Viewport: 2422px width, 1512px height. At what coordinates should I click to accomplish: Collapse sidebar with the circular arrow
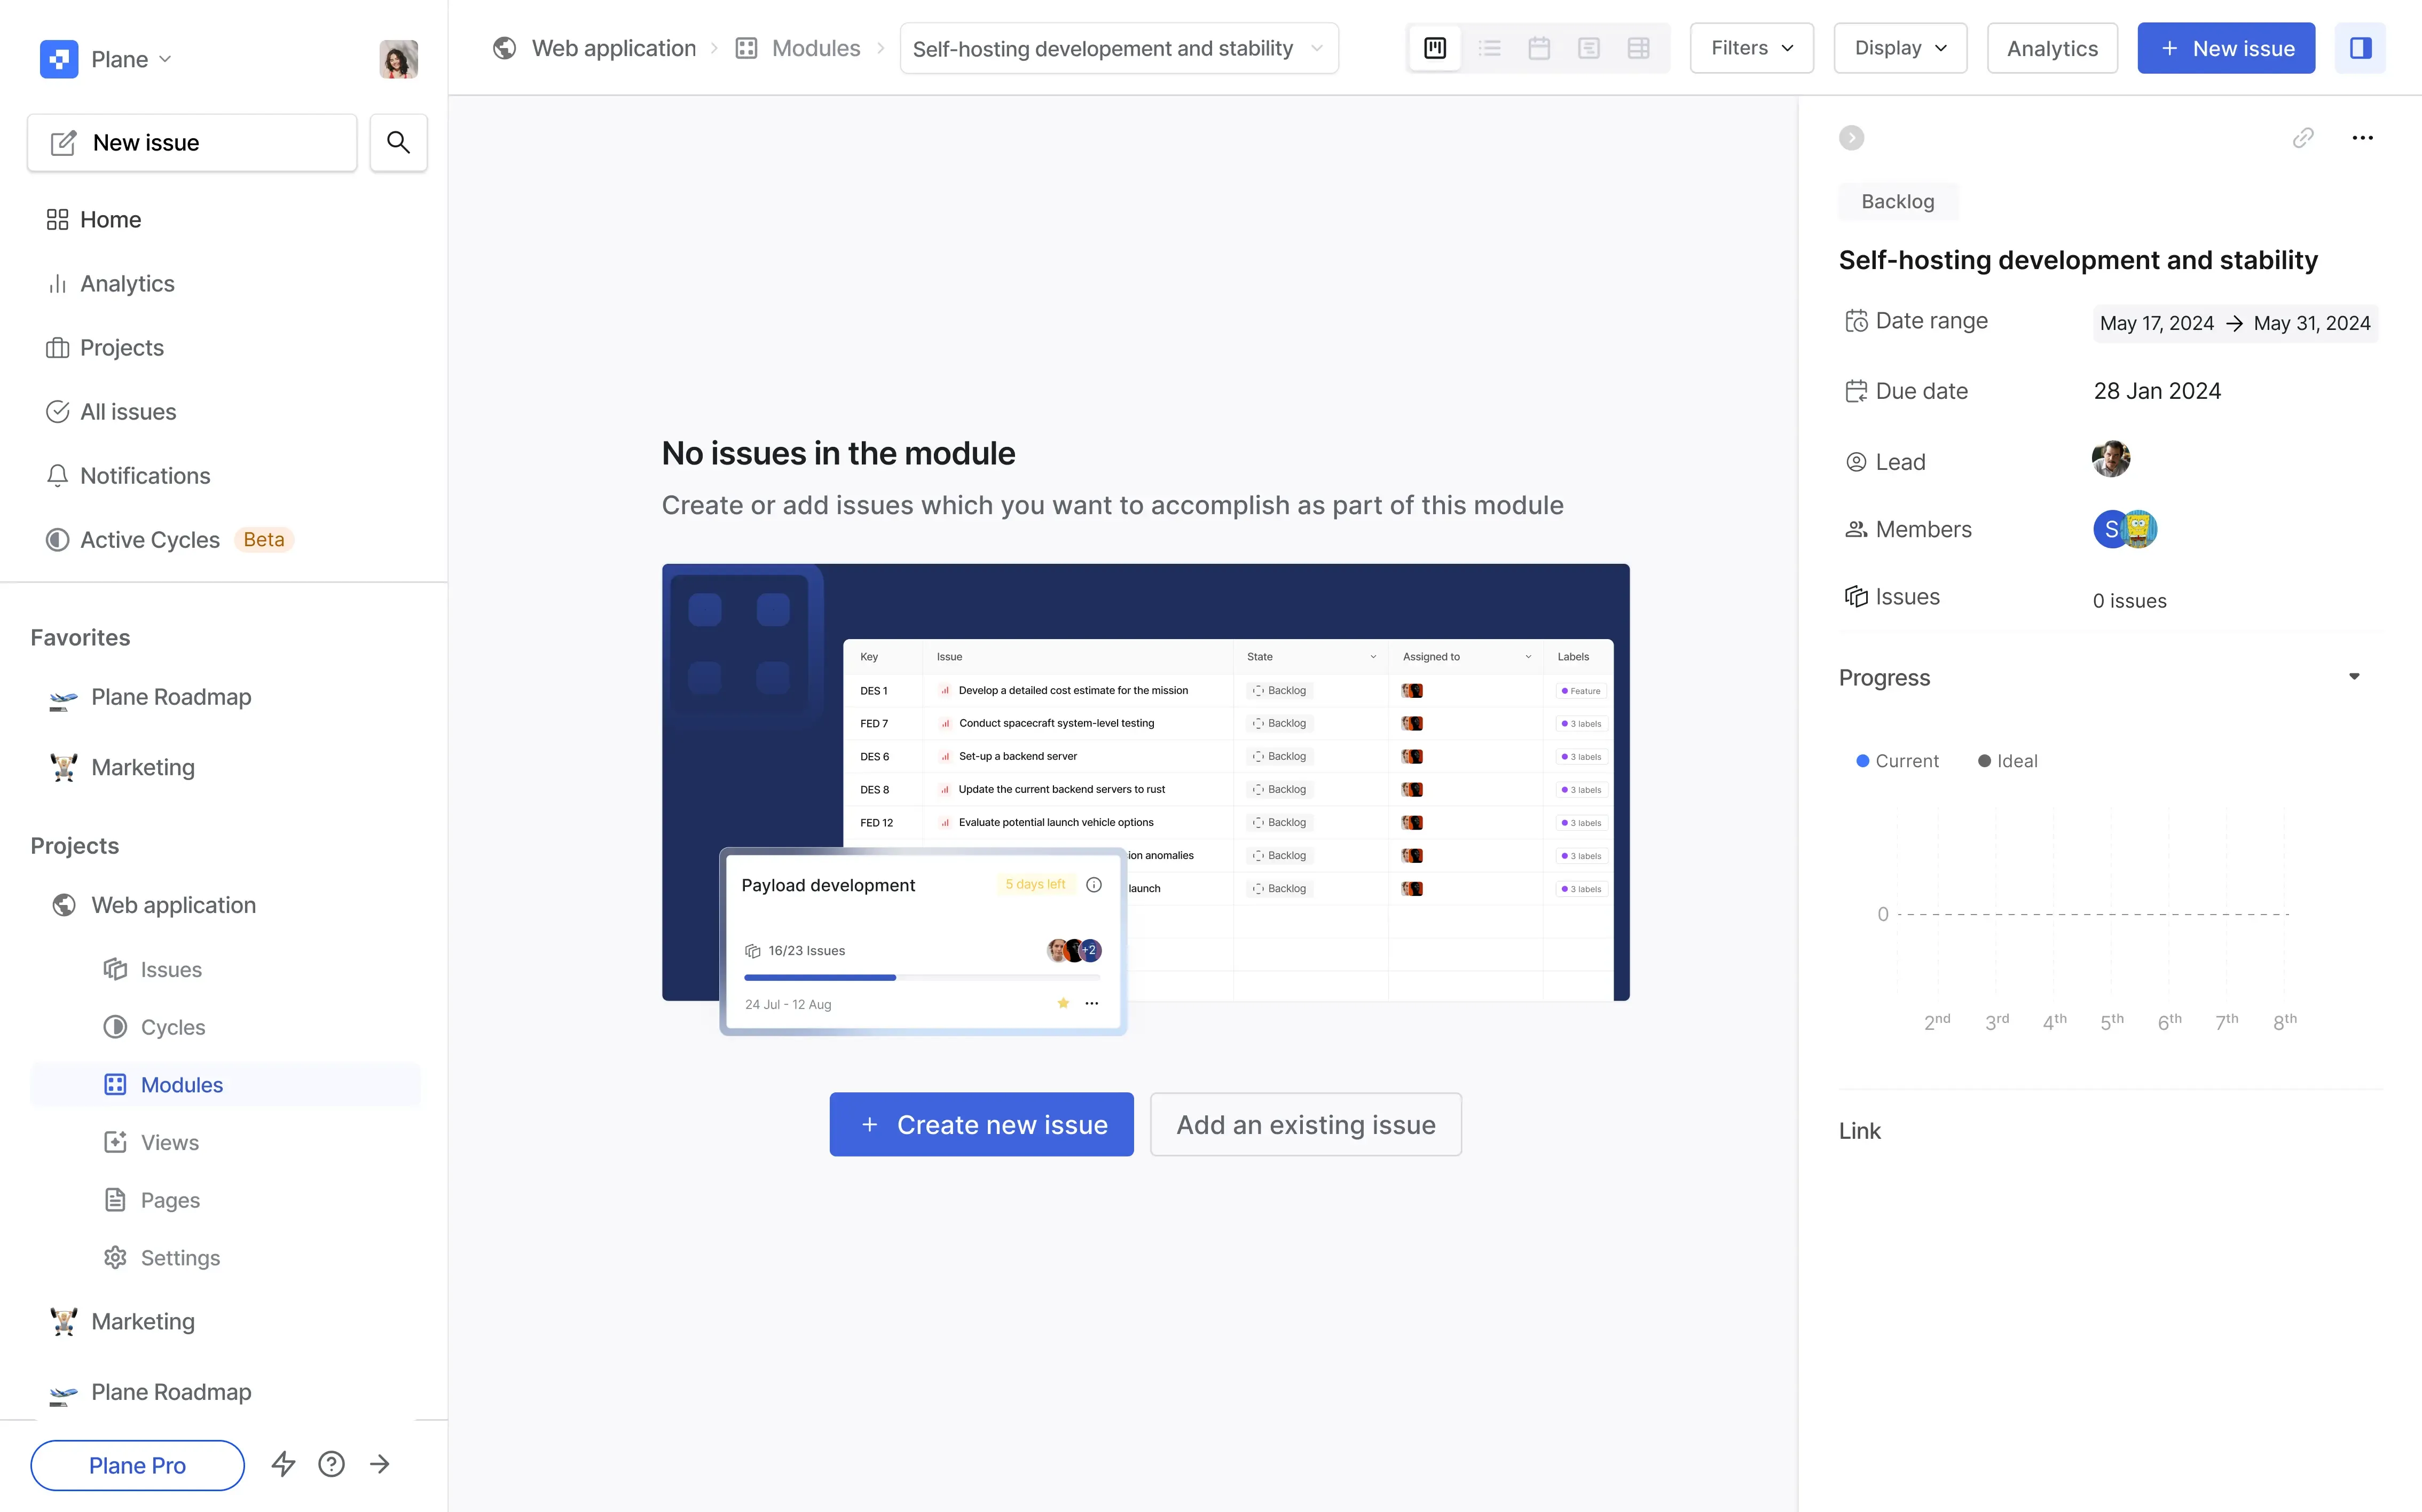(1851, 138)
